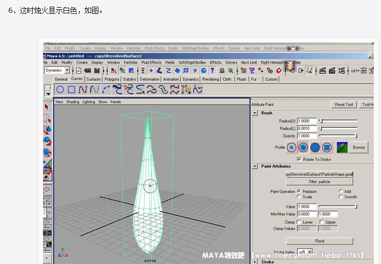The height and width of the screenshot is (264, 381).
Task: Select the square curve tool on shelf
Action: coord(72,90)
